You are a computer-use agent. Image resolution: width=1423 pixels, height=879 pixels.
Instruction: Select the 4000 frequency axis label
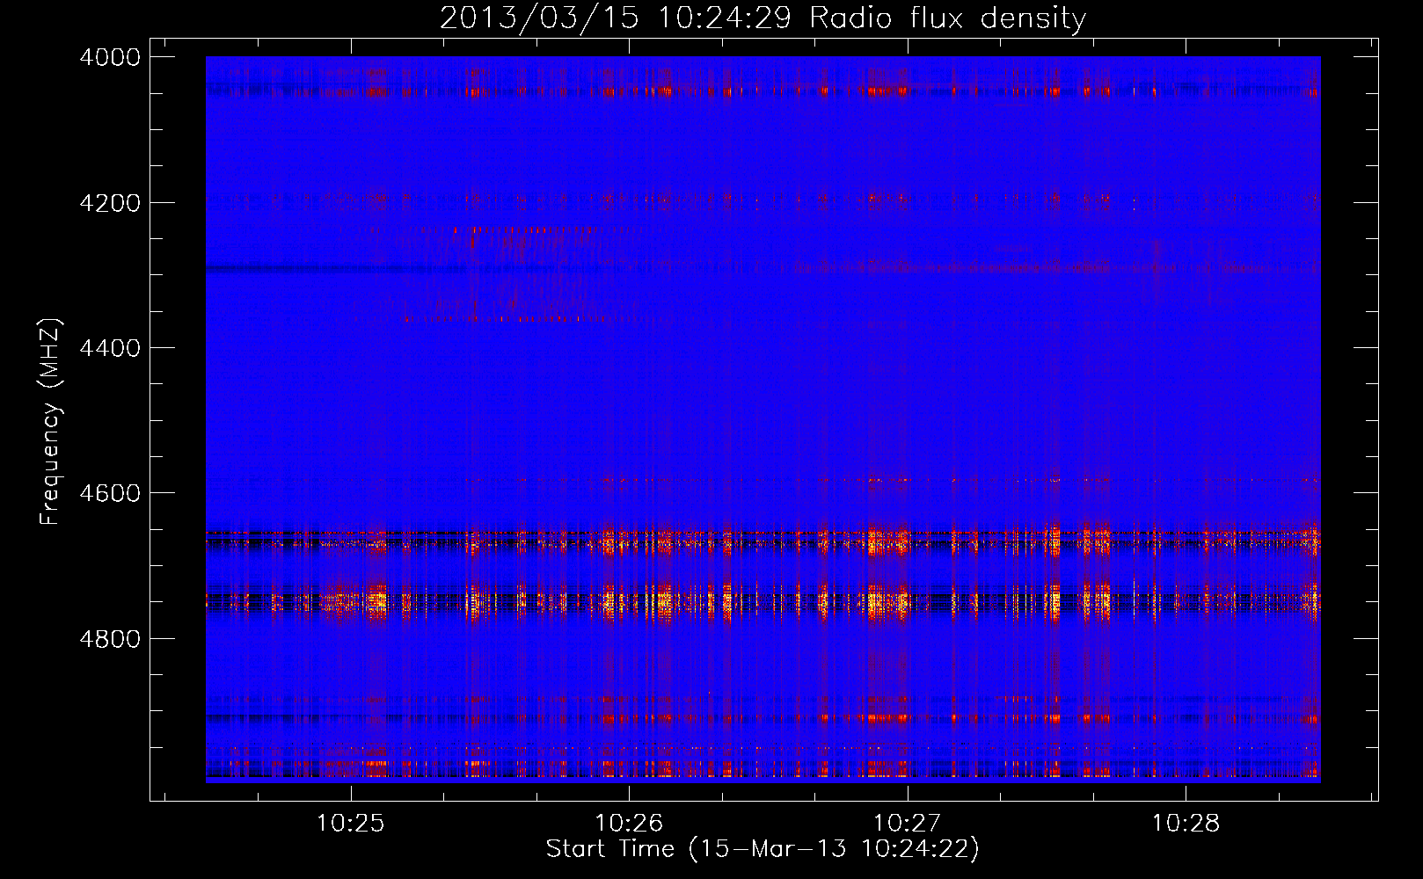[110, 57]
